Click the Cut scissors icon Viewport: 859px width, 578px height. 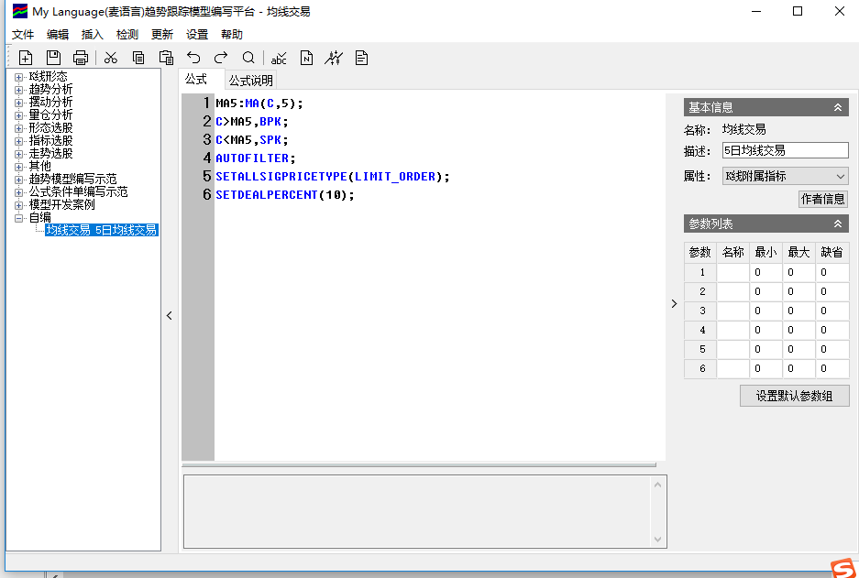pos(111,58)
